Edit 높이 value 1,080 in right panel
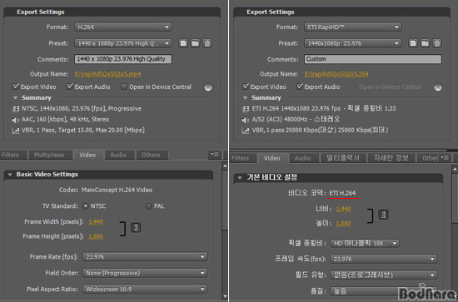Screen dimensions: 458x302 pos(343,224)
